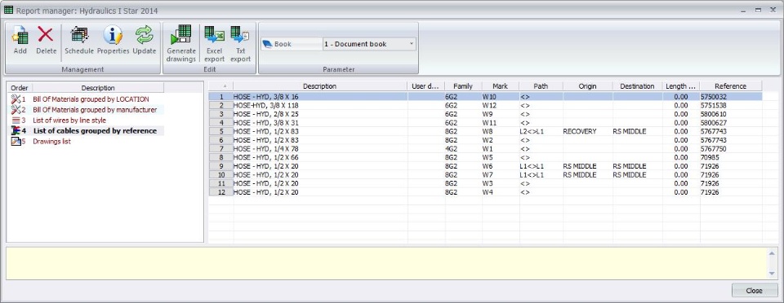This screenshot has width=784, height=303.
Task: Select Bill Of Materials grouped by LOCATION
Action: click(x=91, y=99)
